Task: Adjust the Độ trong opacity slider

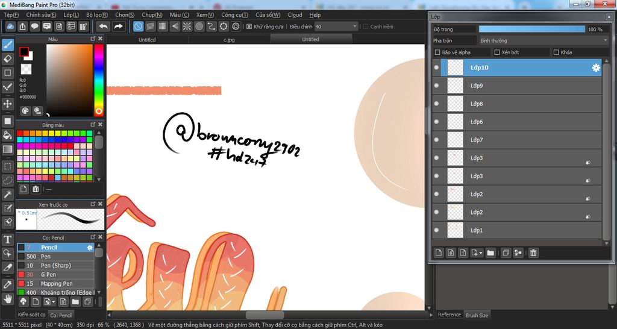Action: [531, 29]
